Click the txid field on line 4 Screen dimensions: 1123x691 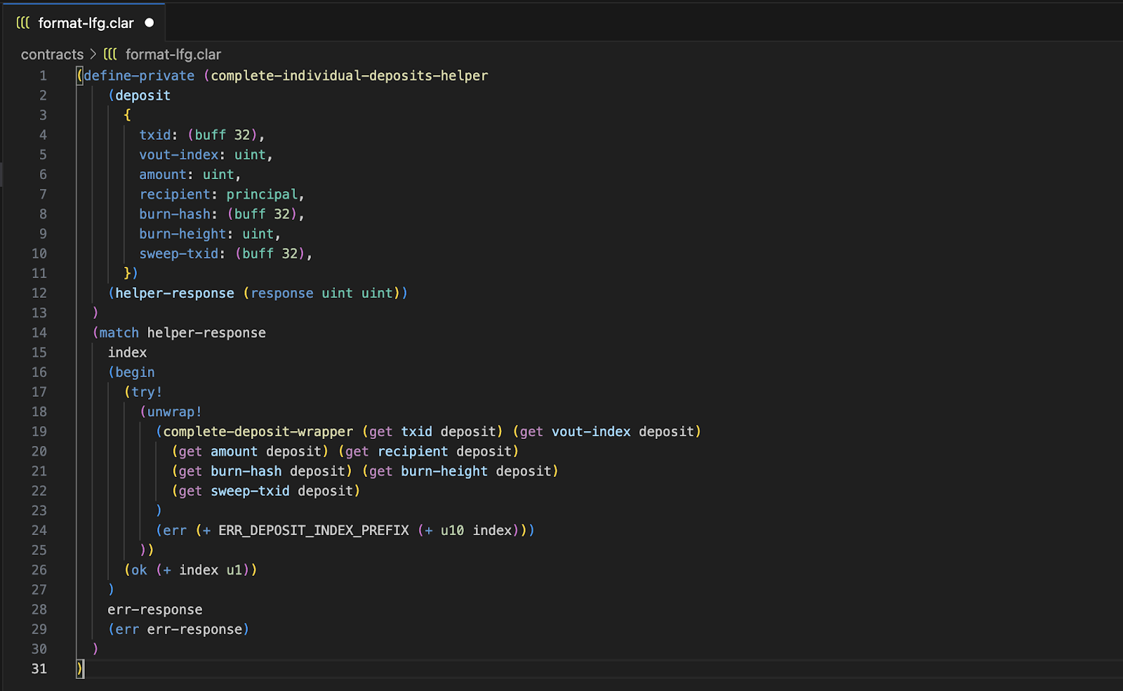(155, 135)
